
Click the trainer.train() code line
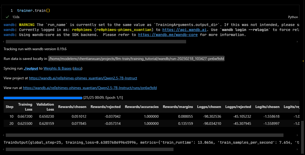click(33, 11)
